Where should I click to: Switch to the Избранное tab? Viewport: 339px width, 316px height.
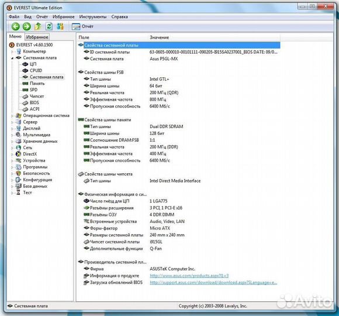point(37,37)
